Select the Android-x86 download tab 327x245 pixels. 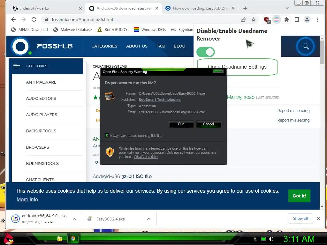coord(124,8)
